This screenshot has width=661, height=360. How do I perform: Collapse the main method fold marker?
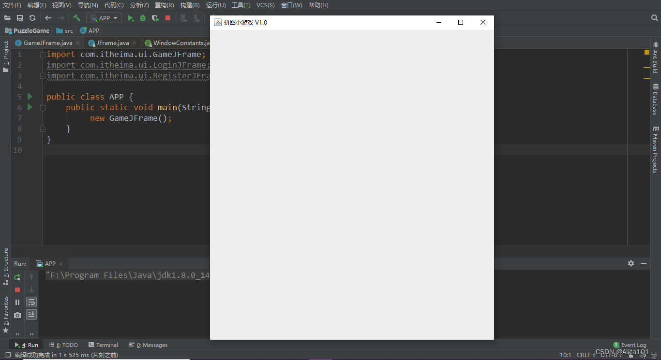point(43,108)
